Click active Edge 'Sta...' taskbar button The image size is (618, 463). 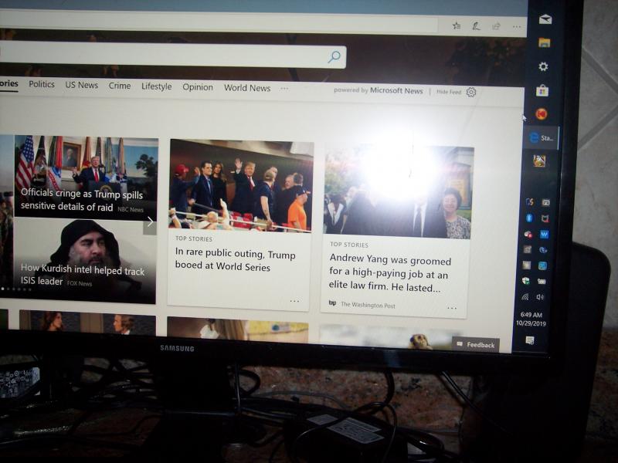[x=542, y=138]
